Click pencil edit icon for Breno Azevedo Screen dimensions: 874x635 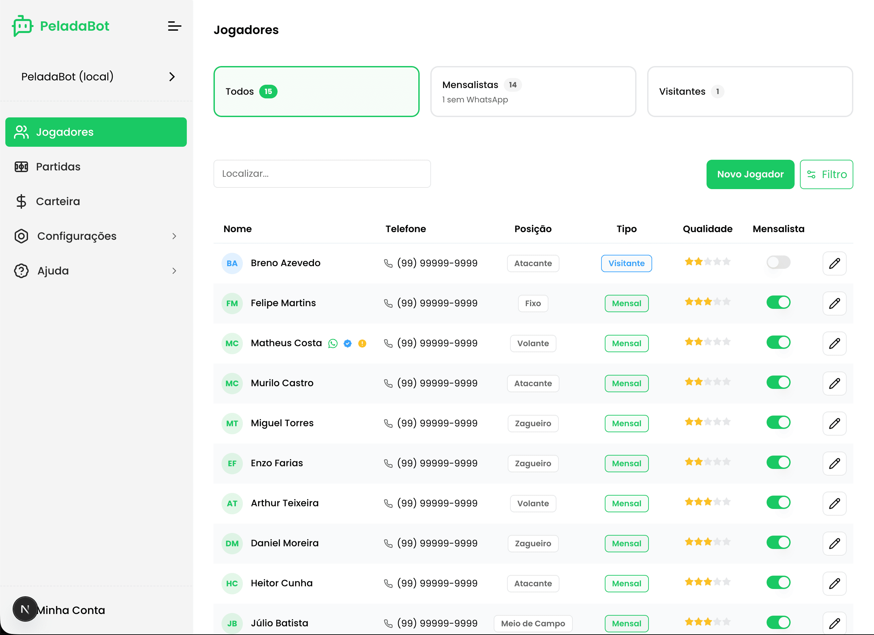point(834,263)
